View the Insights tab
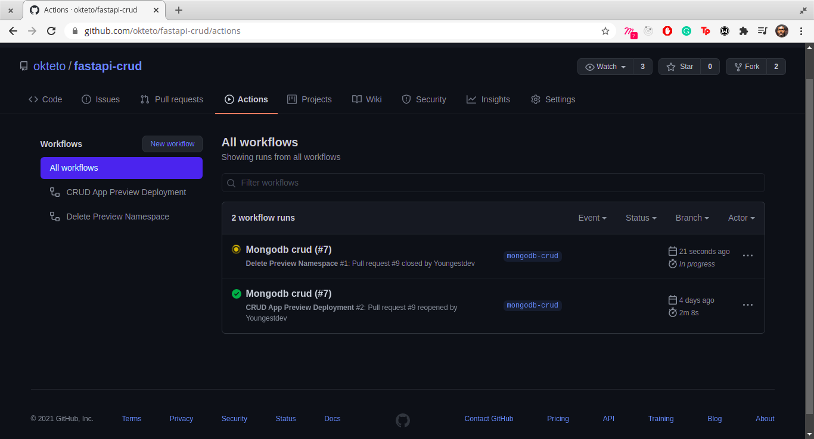Screen dimensions: 814x439 tap(488, 99)
